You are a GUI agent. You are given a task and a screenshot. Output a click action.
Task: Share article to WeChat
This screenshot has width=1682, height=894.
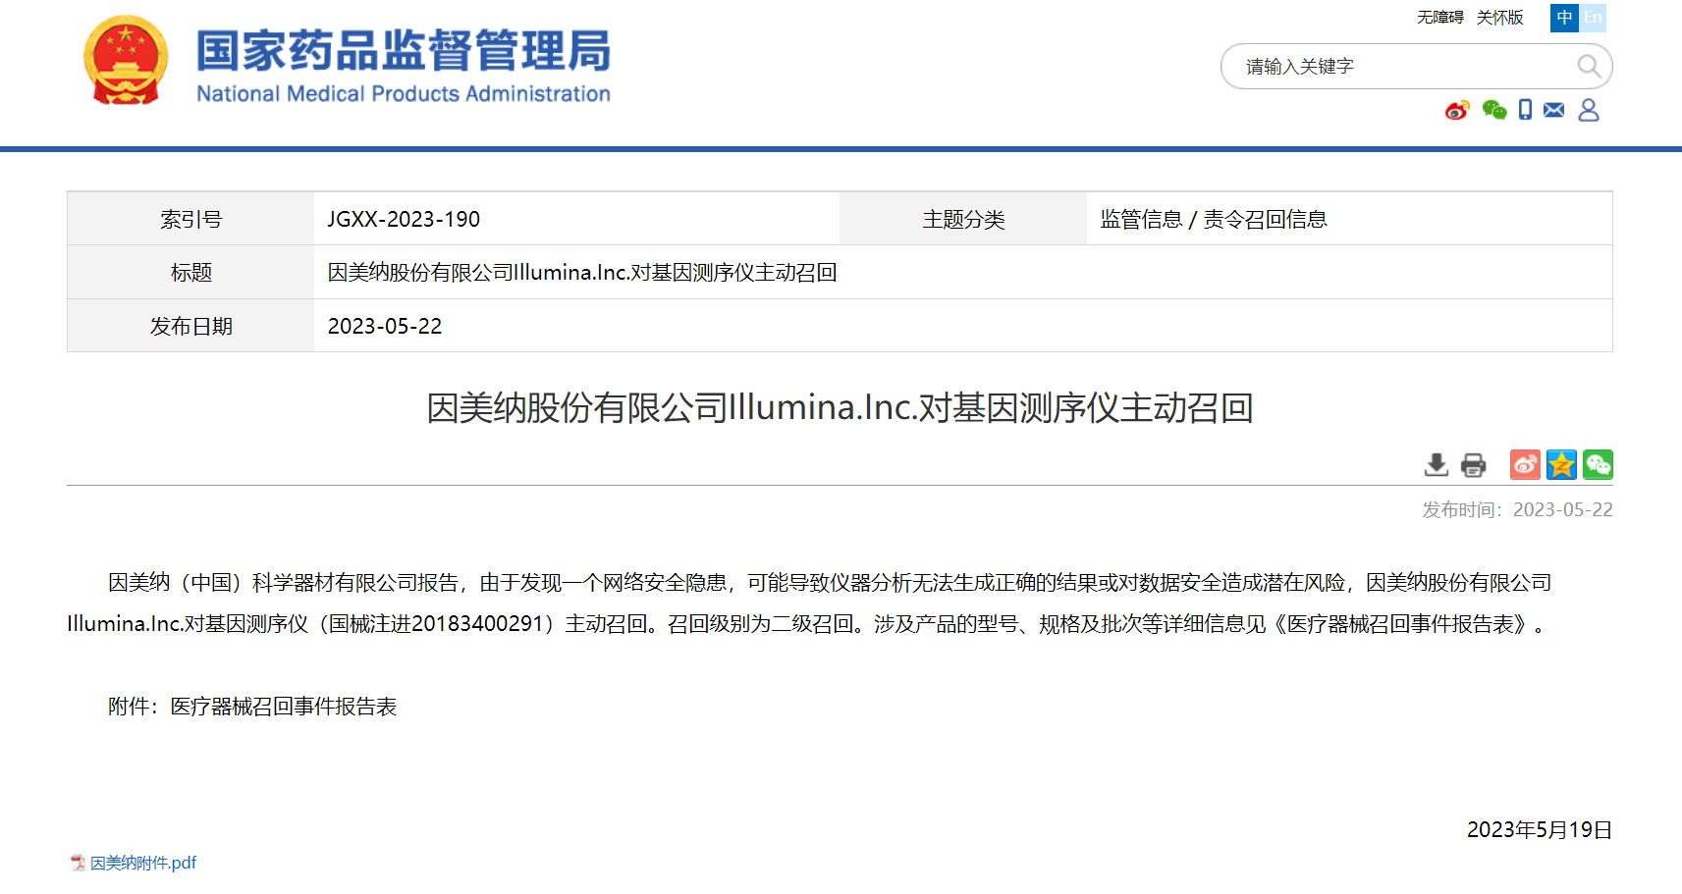tap(1598, 464)
